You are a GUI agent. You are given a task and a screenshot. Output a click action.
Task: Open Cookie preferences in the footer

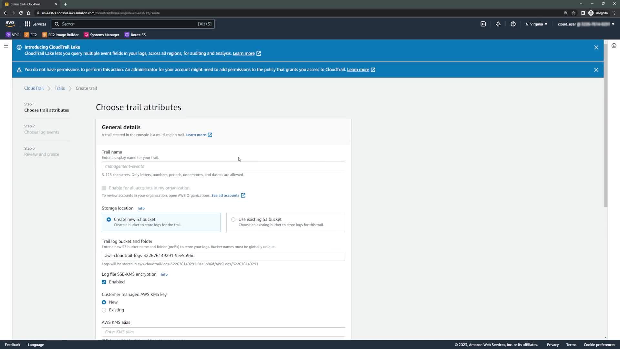point(599,345)
